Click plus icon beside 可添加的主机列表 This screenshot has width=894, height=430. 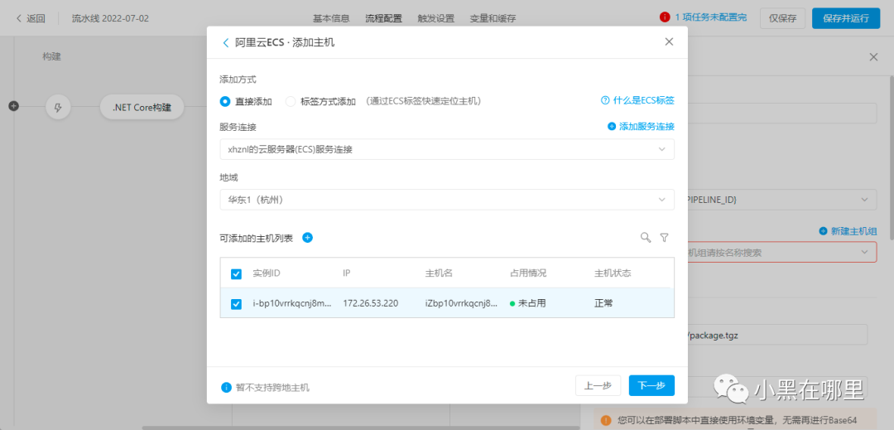[x=307, y=238]
